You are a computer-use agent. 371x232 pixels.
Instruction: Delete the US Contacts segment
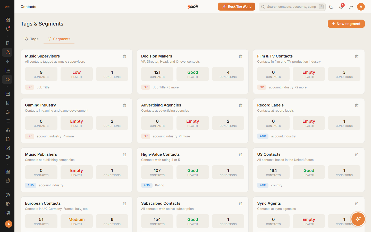[x=357, y=154]
